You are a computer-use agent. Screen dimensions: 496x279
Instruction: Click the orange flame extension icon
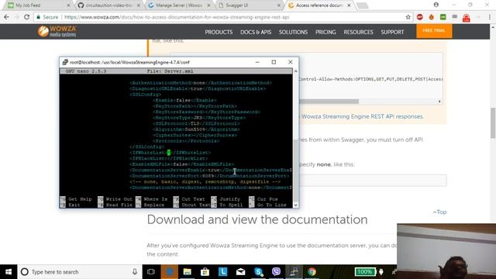(x=432, y=17)
